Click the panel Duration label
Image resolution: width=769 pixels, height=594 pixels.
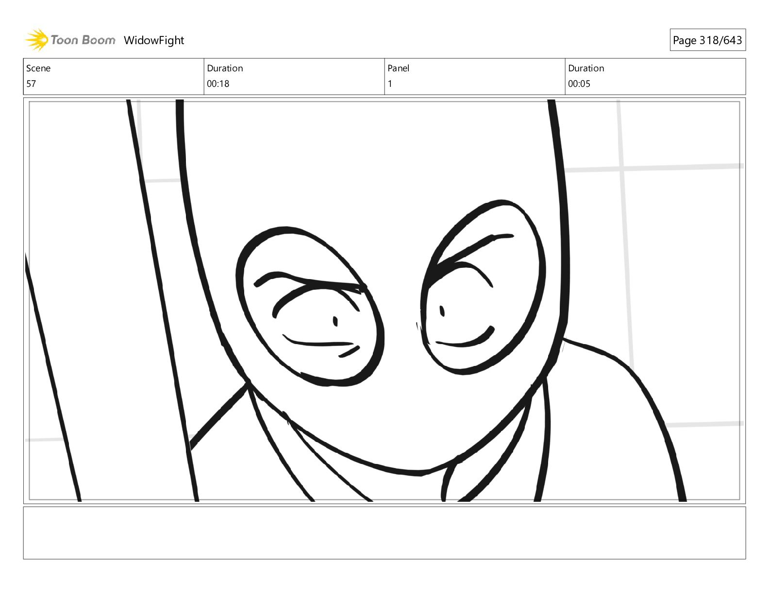[x=586, y=68]
